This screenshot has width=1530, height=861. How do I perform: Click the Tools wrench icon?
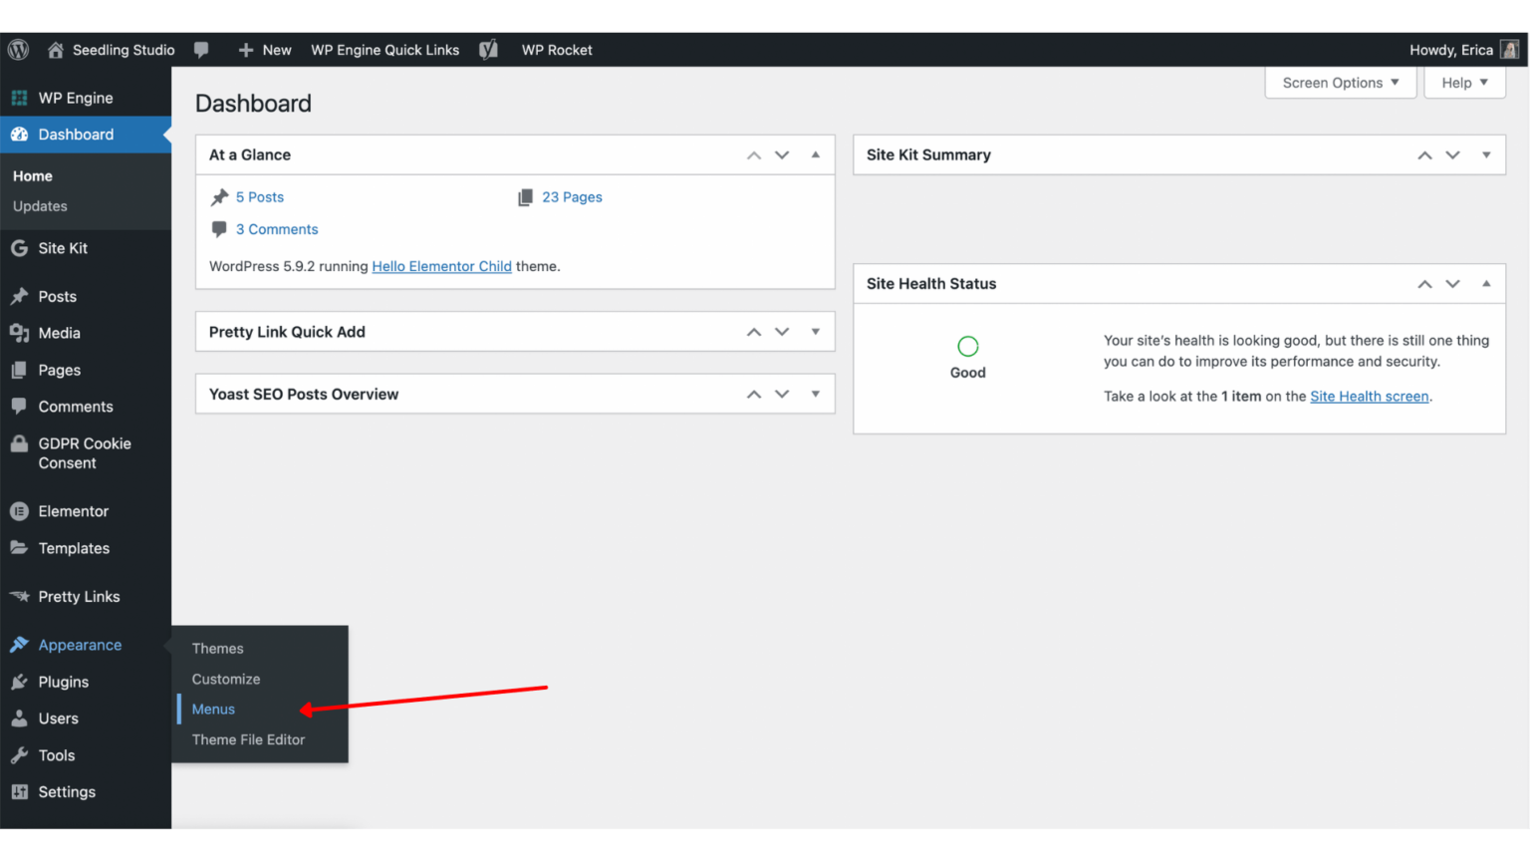click(20, 755)
